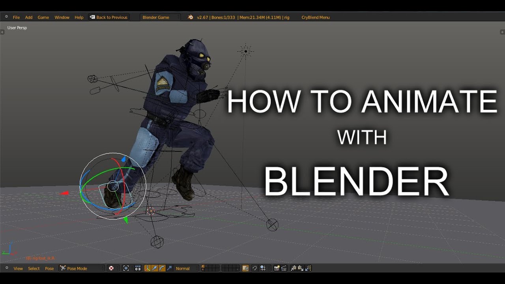Open the View menu in 3D header
The image size is (505, 284).
point(18,269)
